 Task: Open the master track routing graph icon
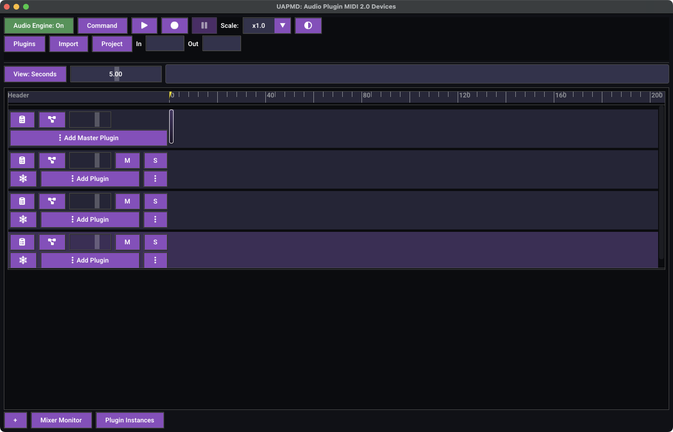pyautogui.click(x=52, y=120)
